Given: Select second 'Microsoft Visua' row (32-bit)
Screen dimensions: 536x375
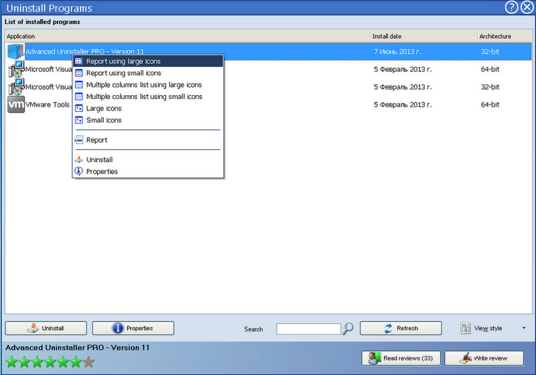Looking at the screenshot, I should click(x=269, y=87).
